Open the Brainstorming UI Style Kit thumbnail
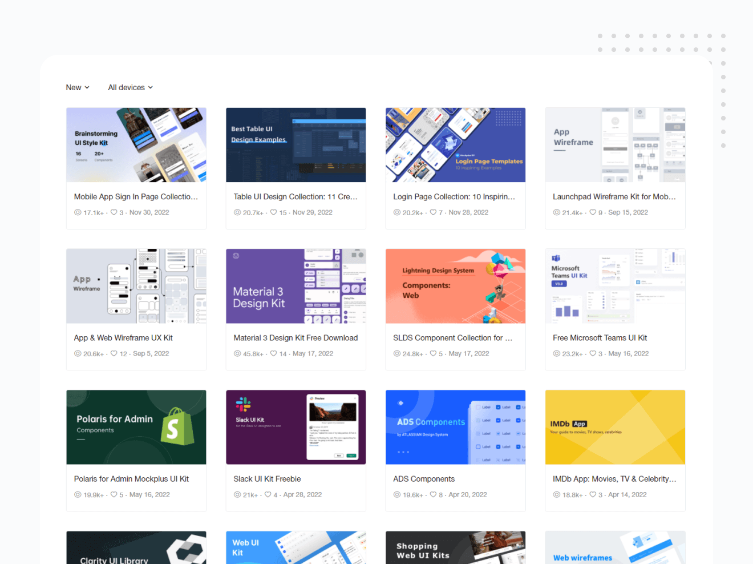The height and width of the screenshot is (564, 753). pos(136,145)
